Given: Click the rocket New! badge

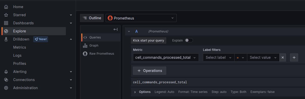Looking at the screenshot, I should tap(41, 39).
